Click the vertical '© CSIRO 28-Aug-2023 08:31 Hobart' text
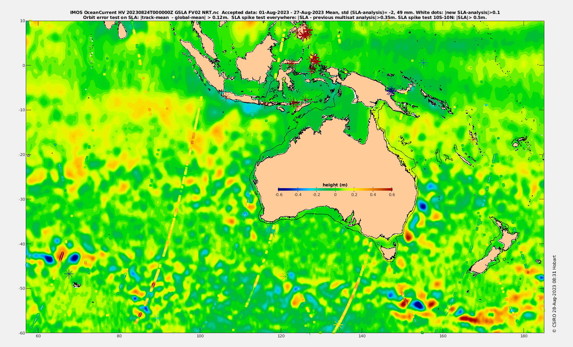 pos(554,294)
